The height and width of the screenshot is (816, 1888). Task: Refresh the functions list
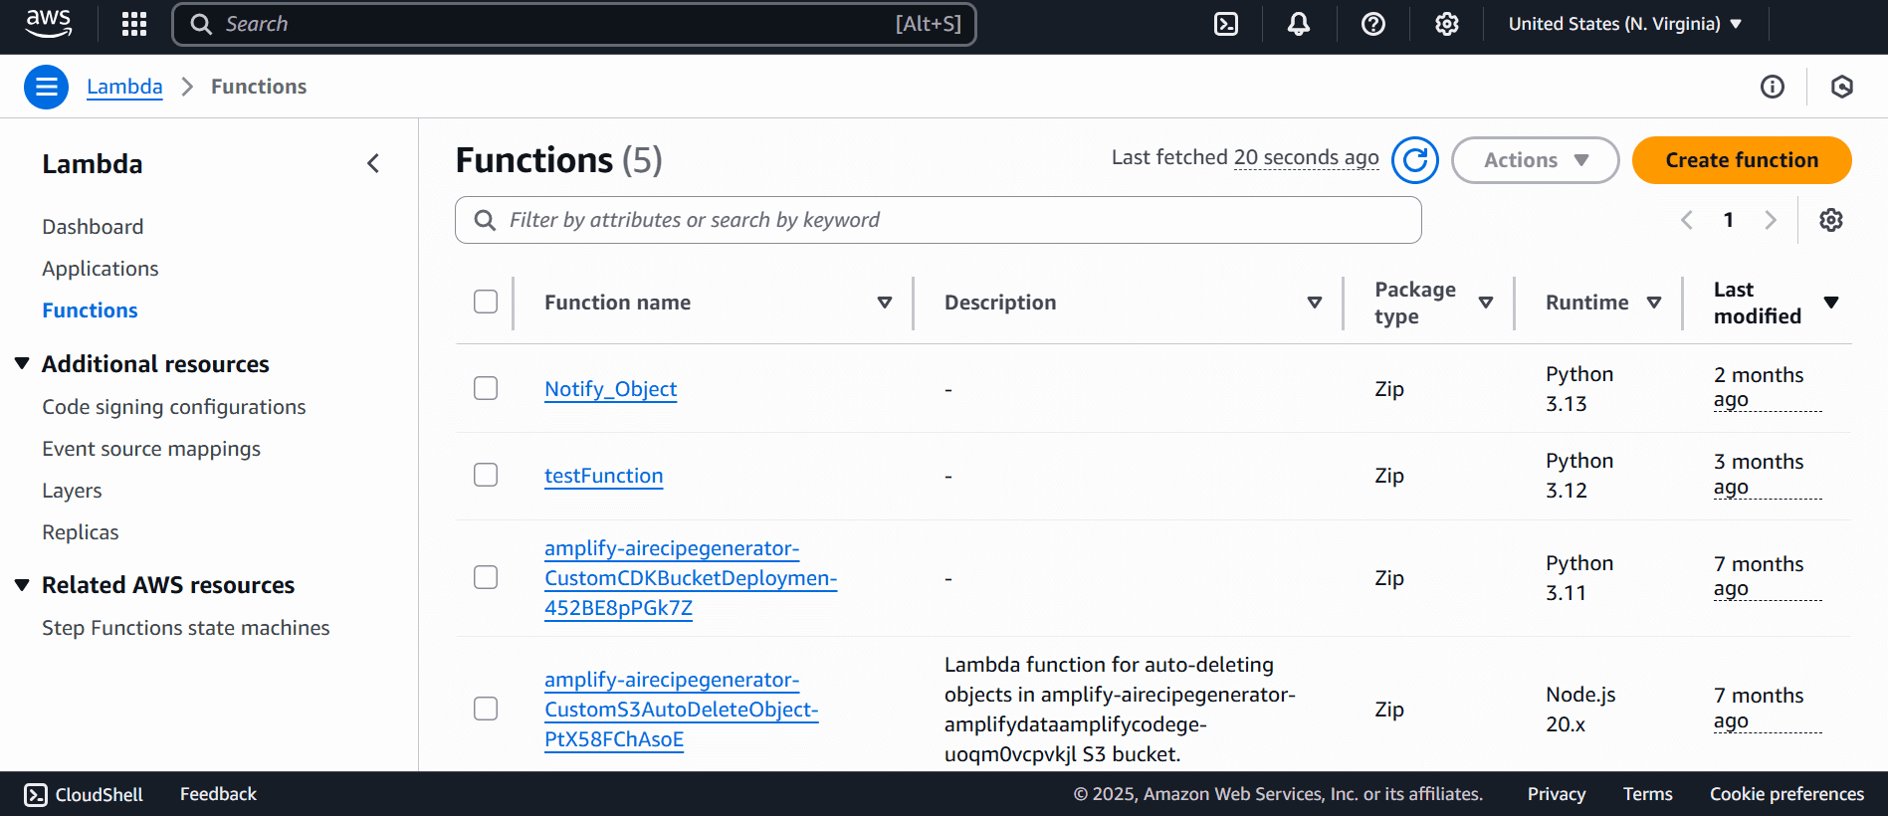coord(1415,160)
